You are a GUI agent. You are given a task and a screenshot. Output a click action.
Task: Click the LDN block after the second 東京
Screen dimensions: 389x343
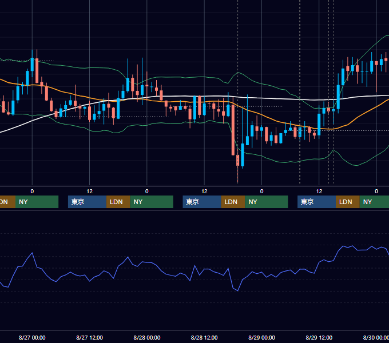click(x=233, y=202)
